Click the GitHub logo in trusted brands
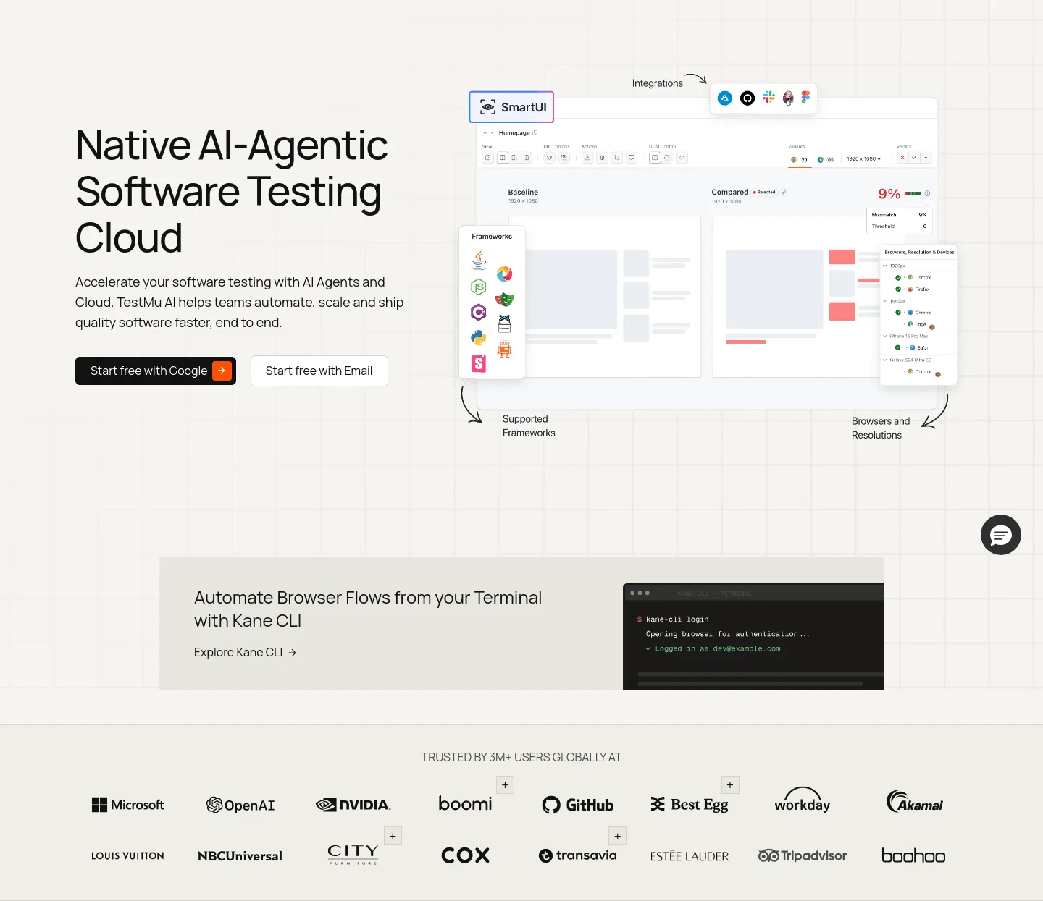 (577, 805)
